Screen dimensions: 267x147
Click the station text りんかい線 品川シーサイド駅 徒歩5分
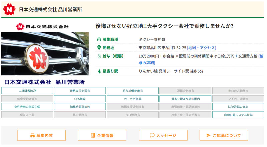(171, 71)
